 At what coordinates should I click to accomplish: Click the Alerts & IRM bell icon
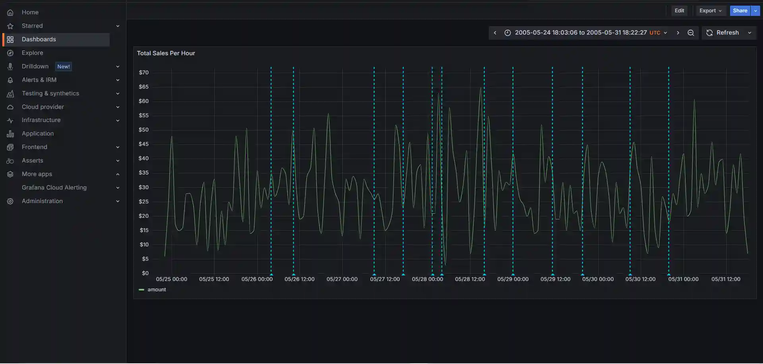point(10,80)
